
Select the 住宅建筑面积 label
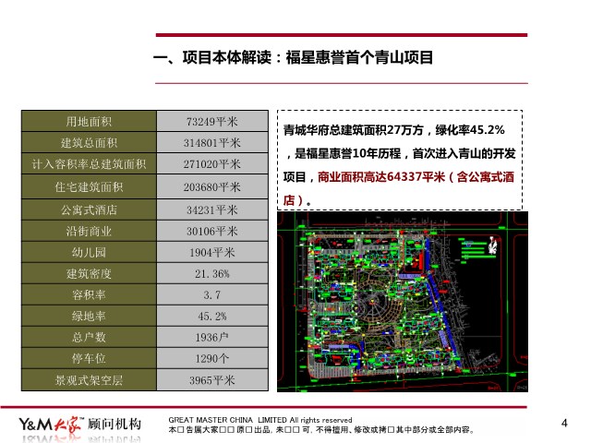point(89,186)
